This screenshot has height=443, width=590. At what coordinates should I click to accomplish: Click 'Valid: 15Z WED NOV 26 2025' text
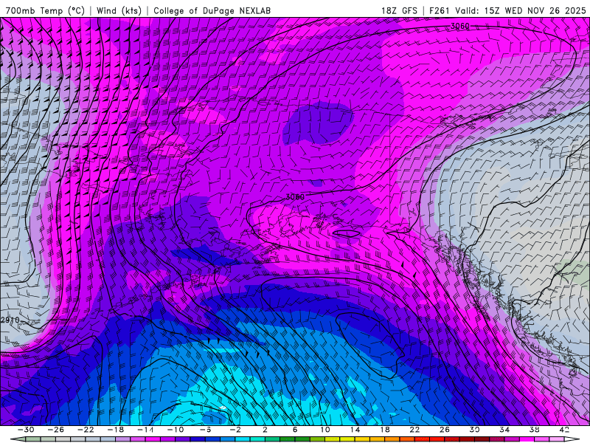tap(521, 10)
